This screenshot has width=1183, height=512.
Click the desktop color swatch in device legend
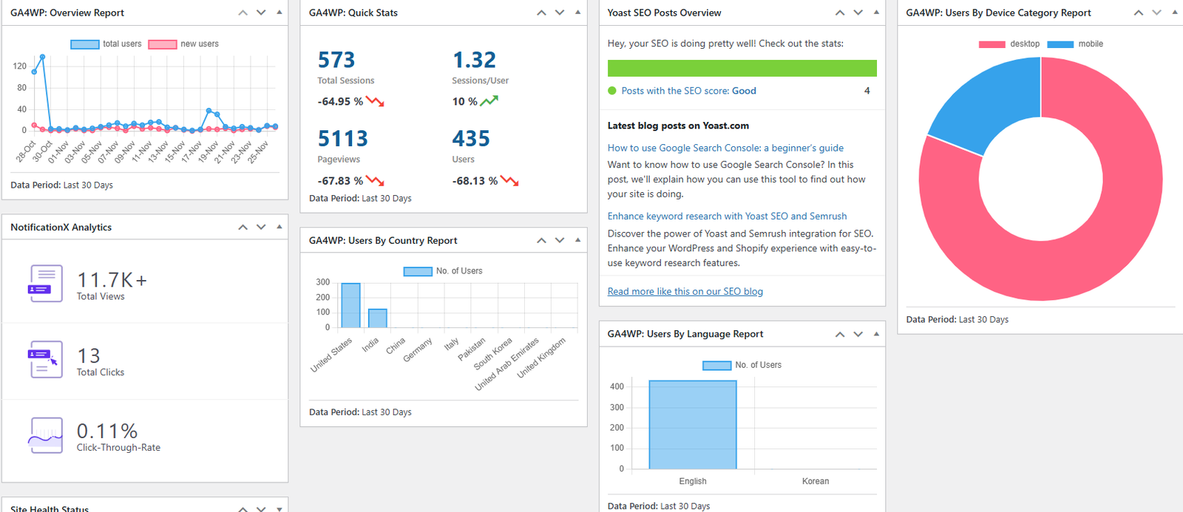[x=992, y=44]
